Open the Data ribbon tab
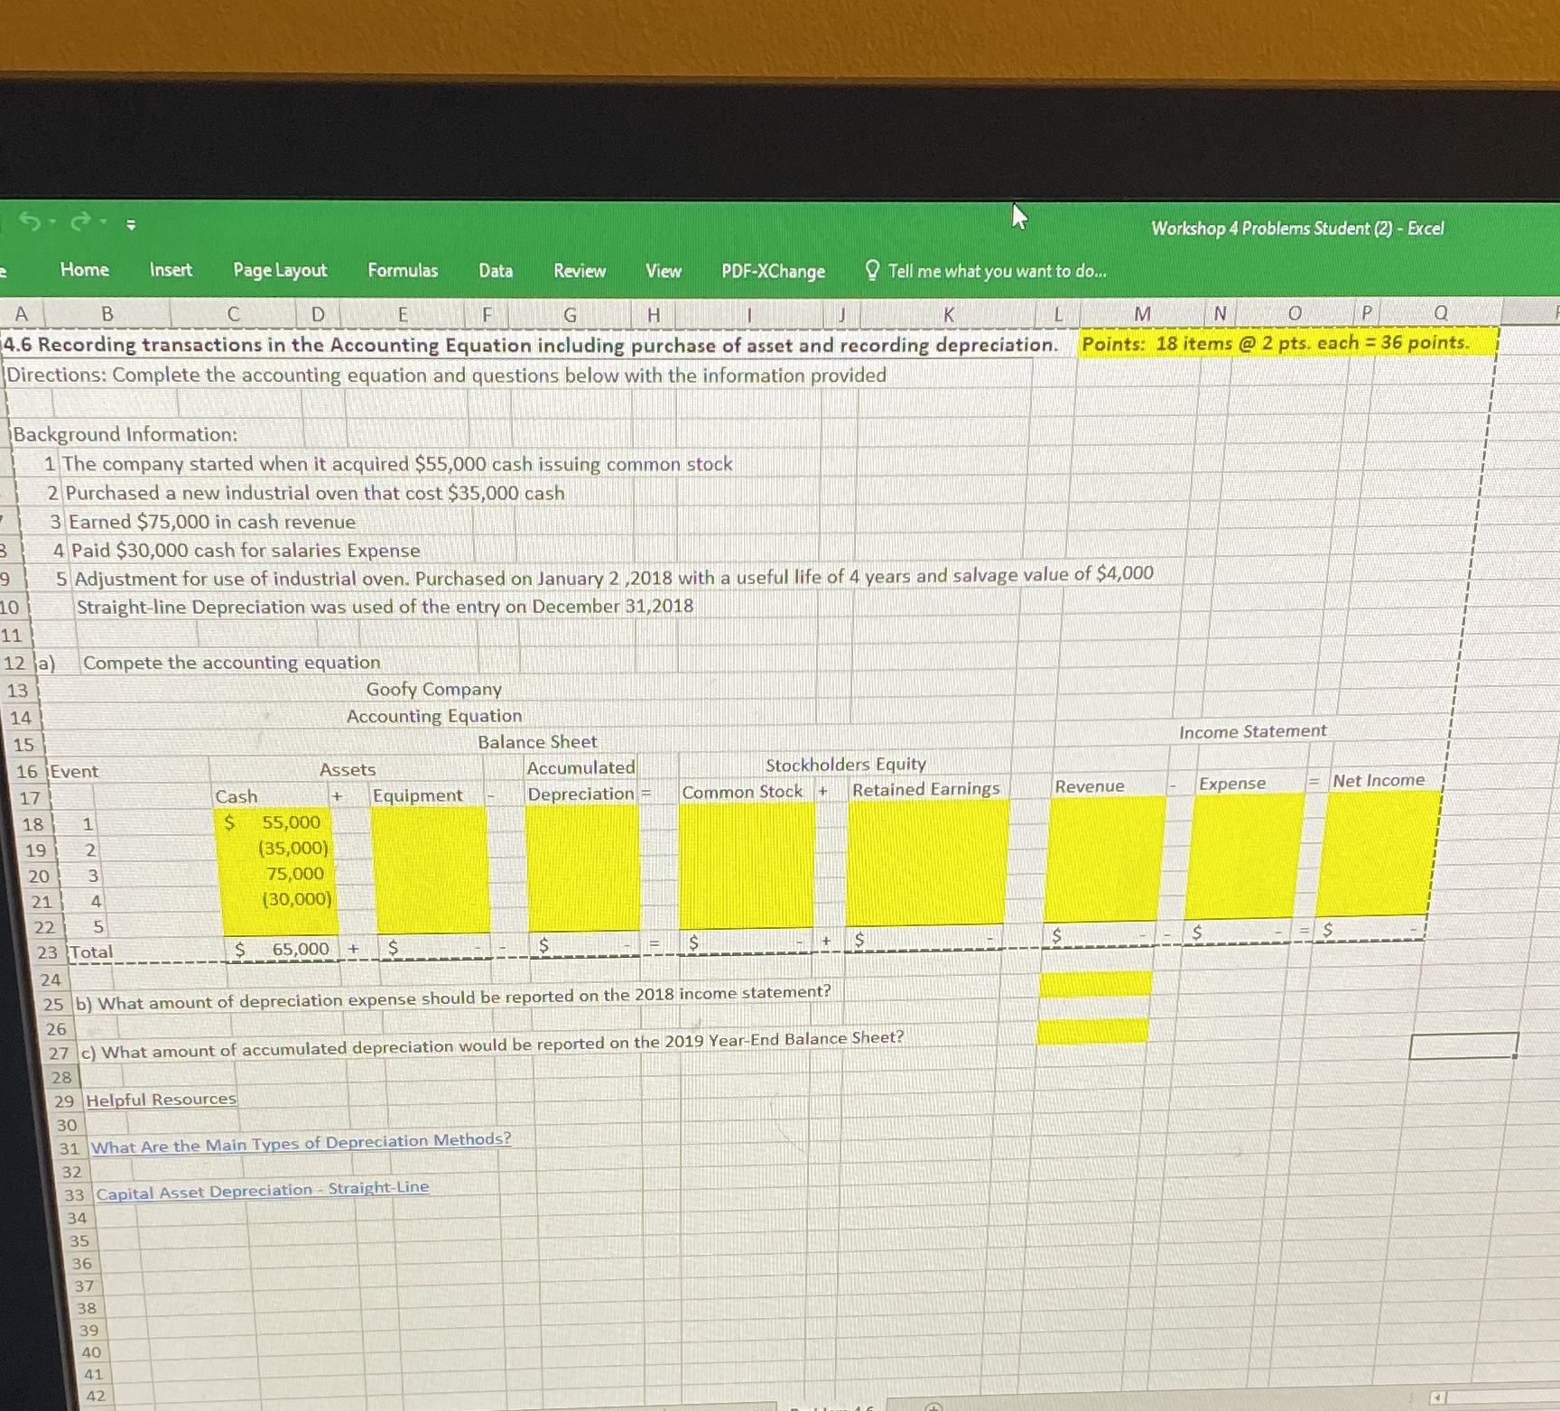This screenshot has height=1411, width=1560. 496,271
